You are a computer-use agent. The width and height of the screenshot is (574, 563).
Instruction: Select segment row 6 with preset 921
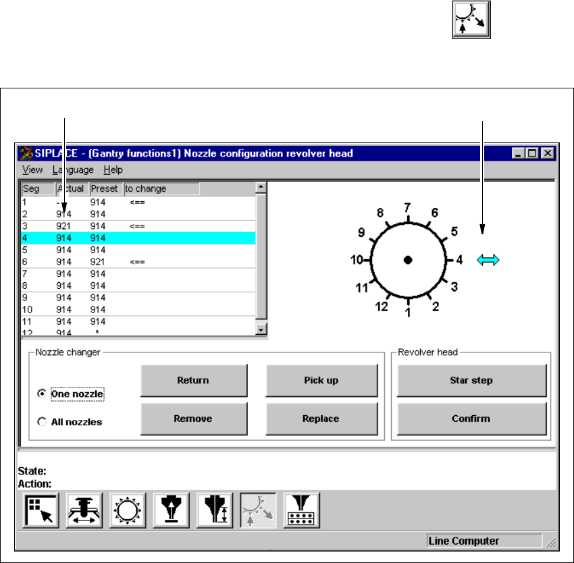tap(138, 262)
